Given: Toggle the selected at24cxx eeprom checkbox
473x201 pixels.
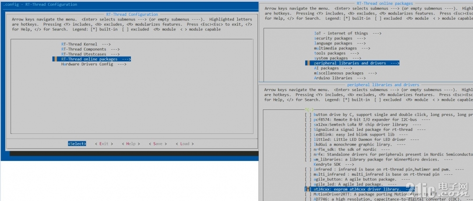Looking at the screenshot, I should (x=308, y=189).
